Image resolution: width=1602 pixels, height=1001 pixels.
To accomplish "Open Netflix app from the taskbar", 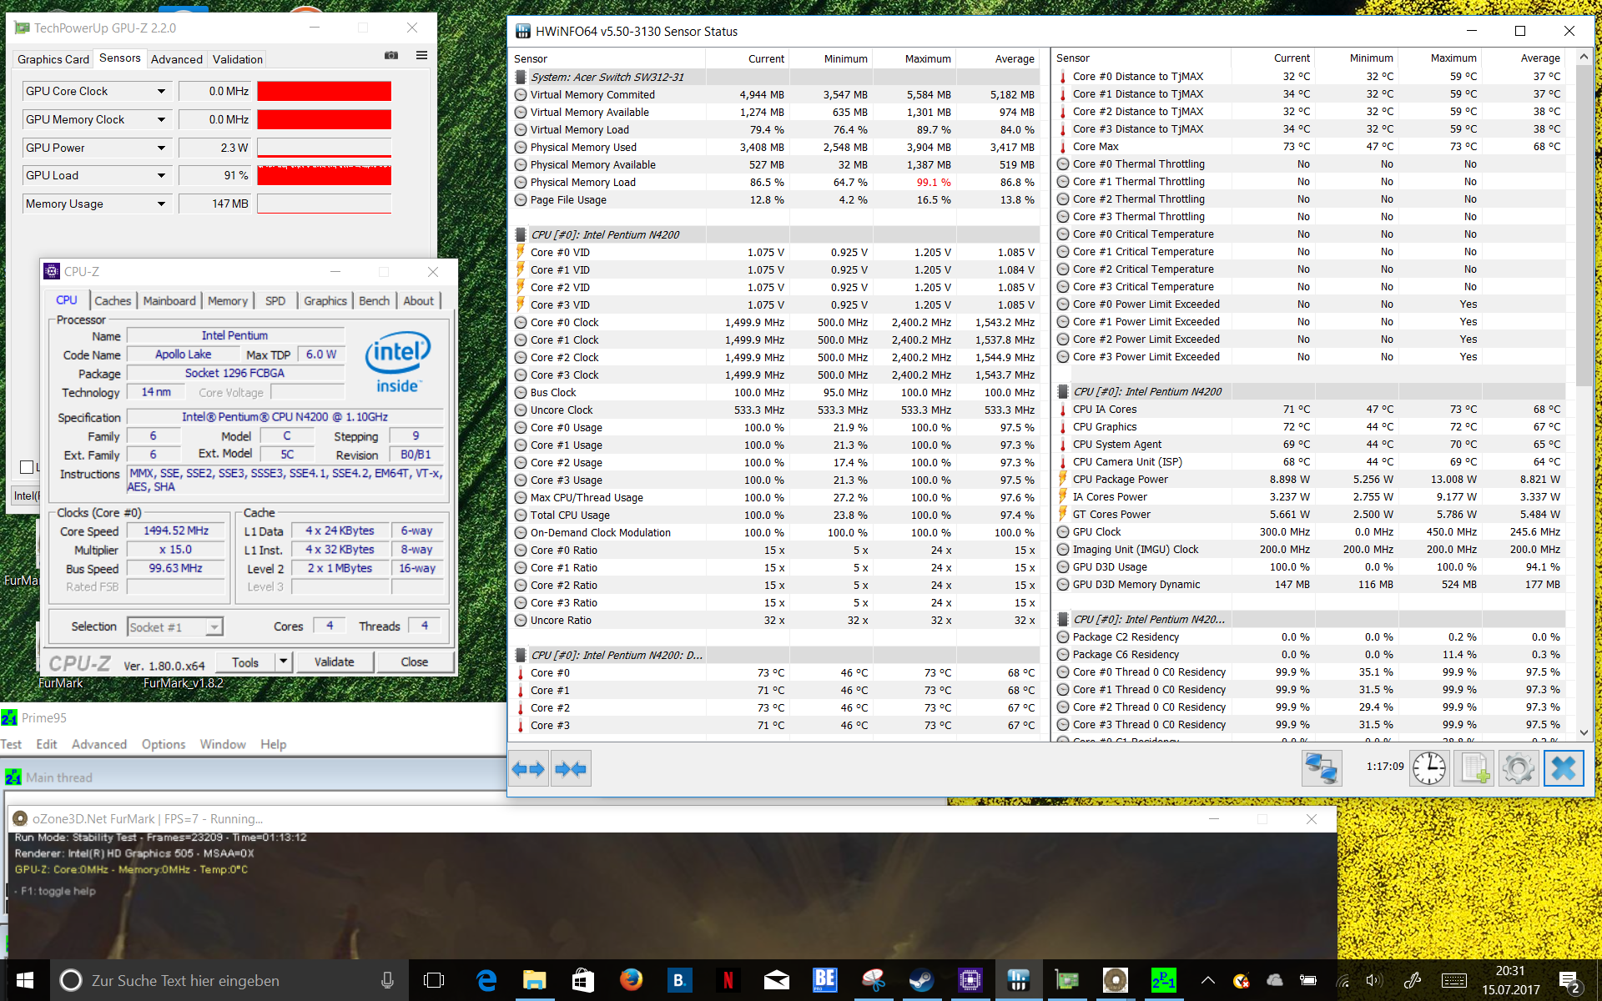I will click(728, 980).
